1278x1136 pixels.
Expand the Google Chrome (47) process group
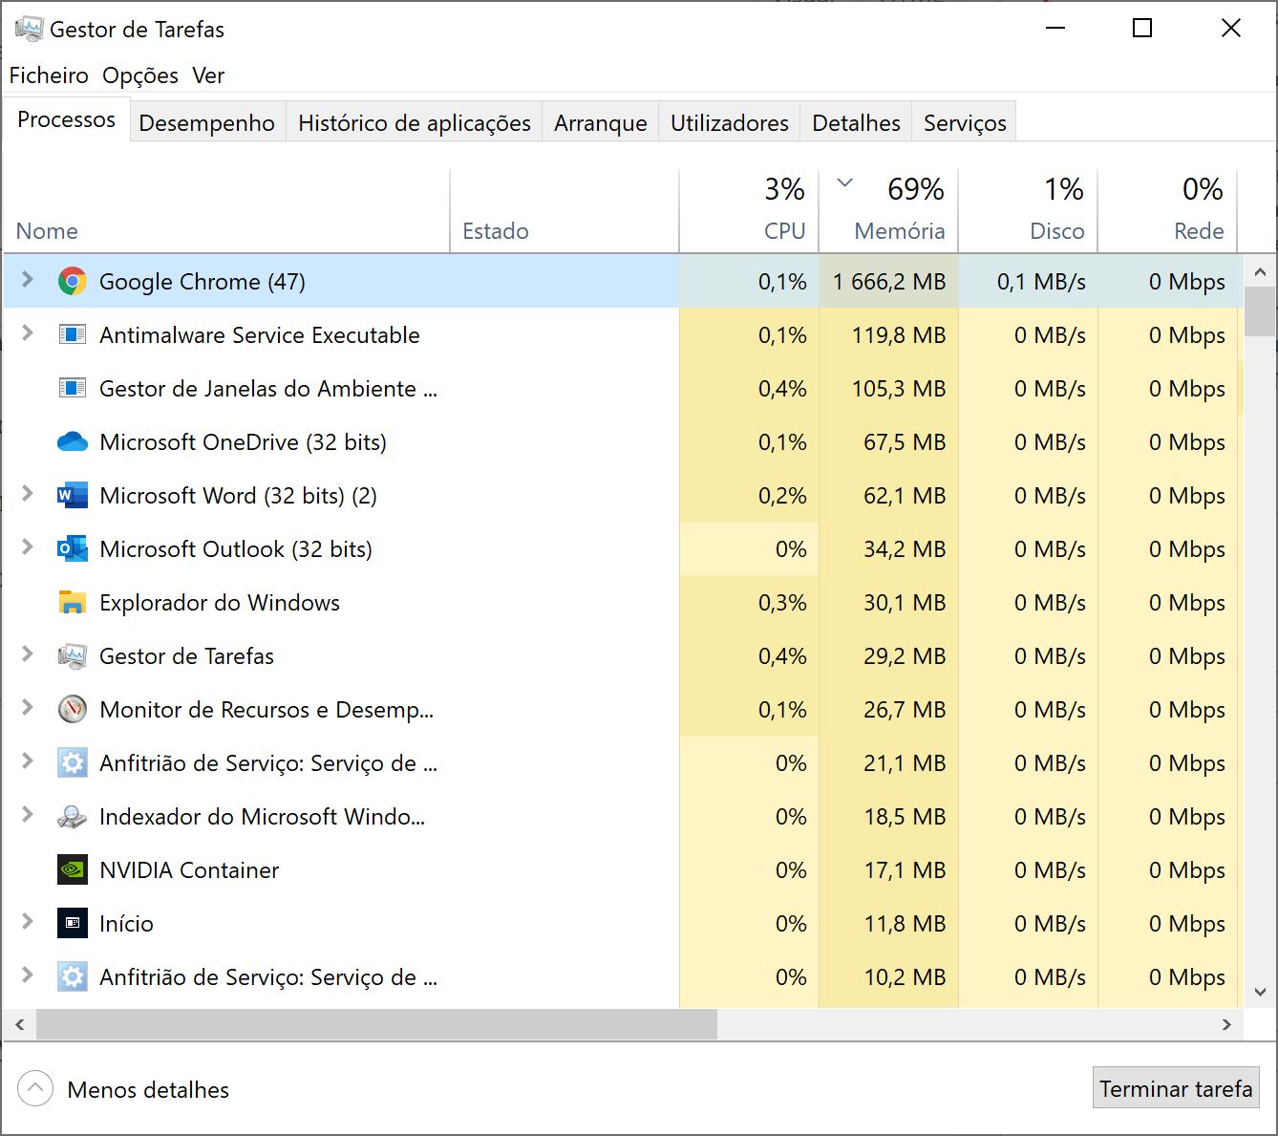click(x=28, y=280)
